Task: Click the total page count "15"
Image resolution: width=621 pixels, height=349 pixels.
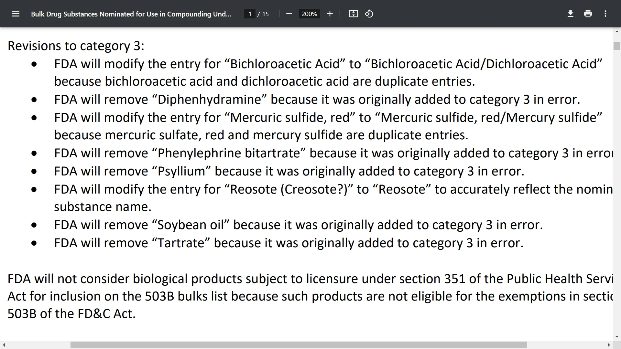Action: click(x=265, y=14)
